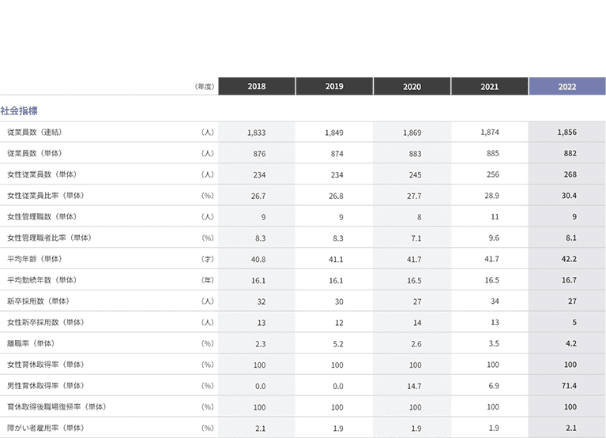Click the 障がい者雇用率(単体) row label

[46, 428]
